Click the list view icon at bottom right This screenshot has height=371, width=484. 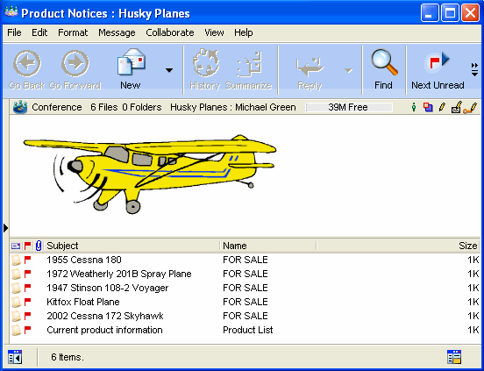click(x=454, y=357)
